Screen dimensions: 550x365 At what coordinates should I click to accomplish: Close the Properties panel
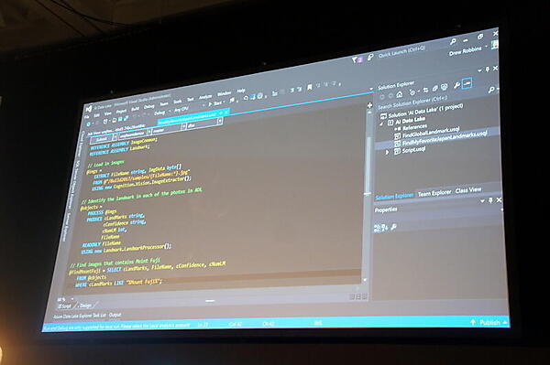(499, 199)
